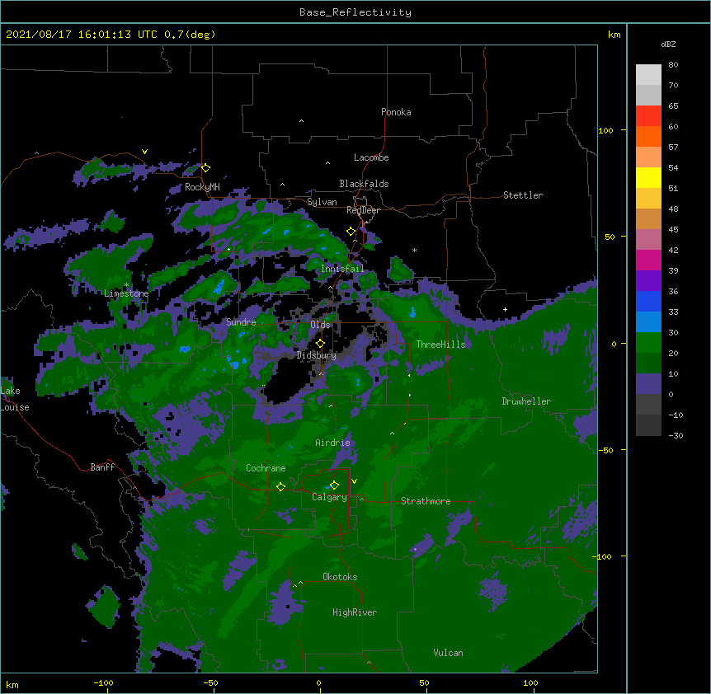Click the white plus marker northwest of Drumheller
This screenshot has width=711, height=694.
point(505,309)
